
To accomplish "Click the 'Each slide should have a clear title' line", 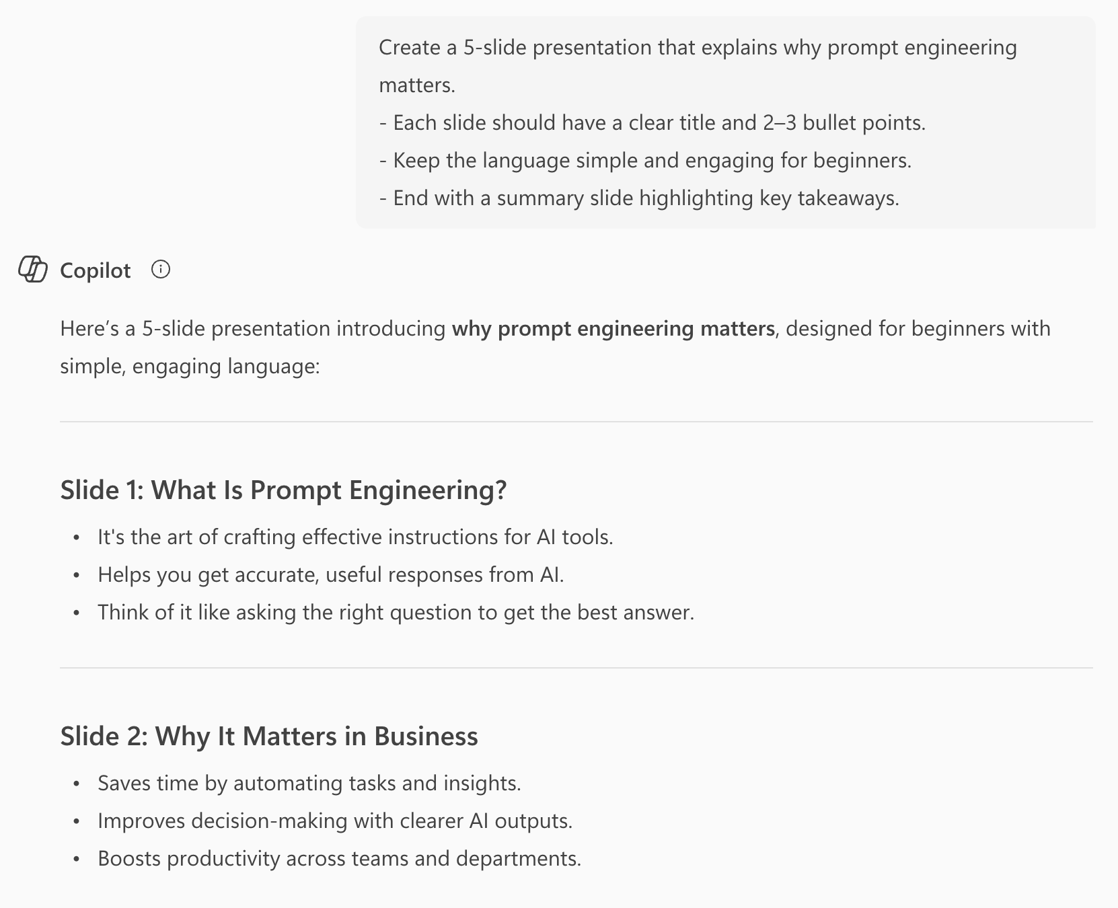I will (652, 123).
